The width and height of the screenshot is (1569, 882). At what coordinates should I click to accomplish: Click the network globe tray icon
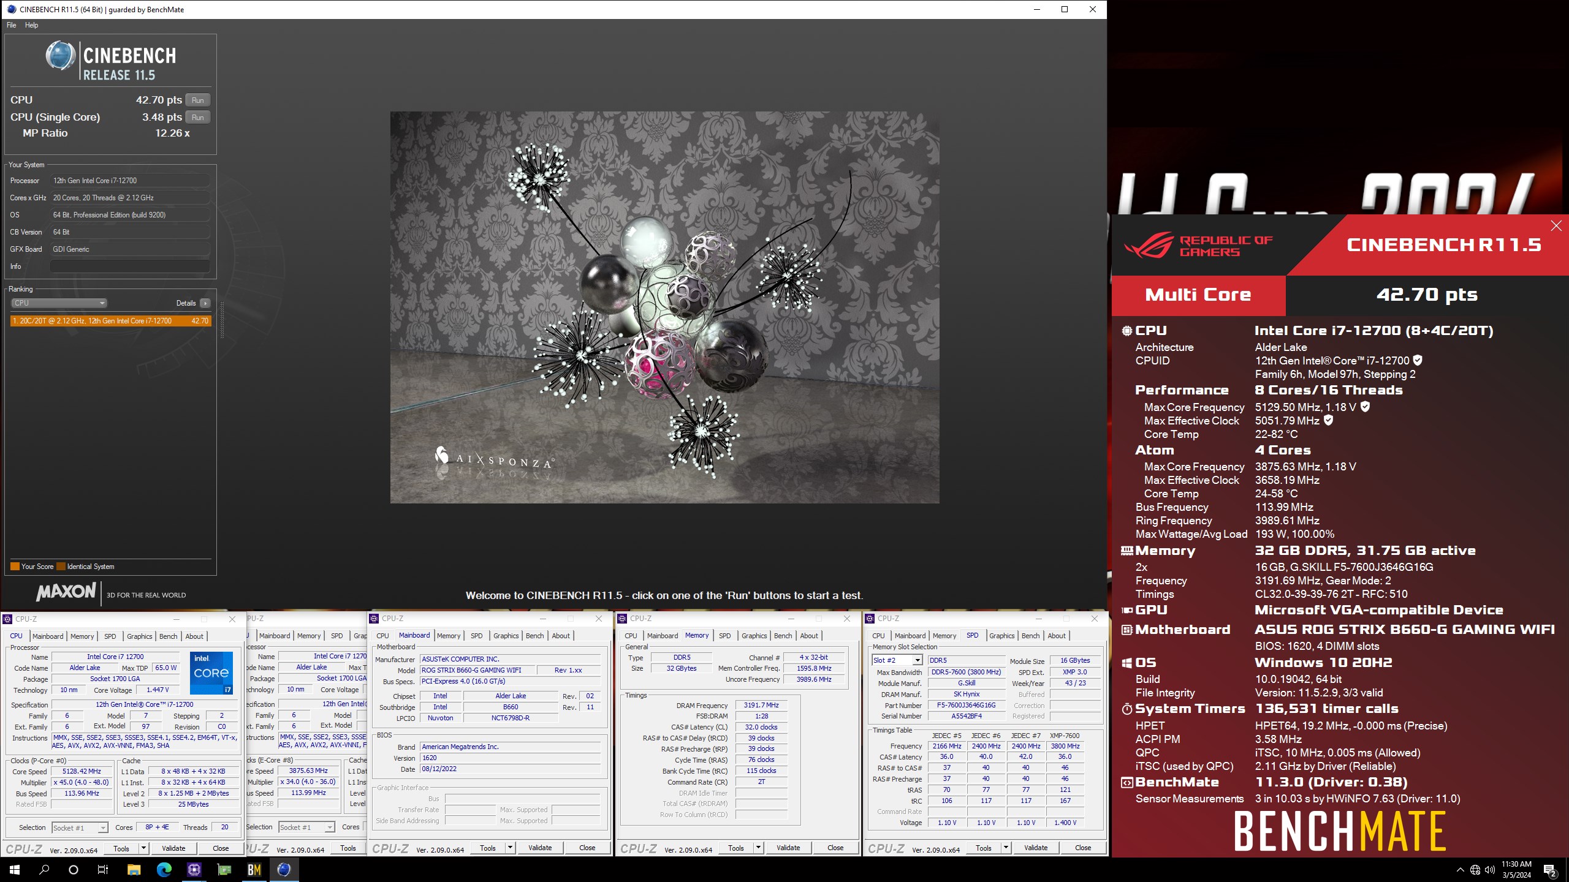(1475, 870)
